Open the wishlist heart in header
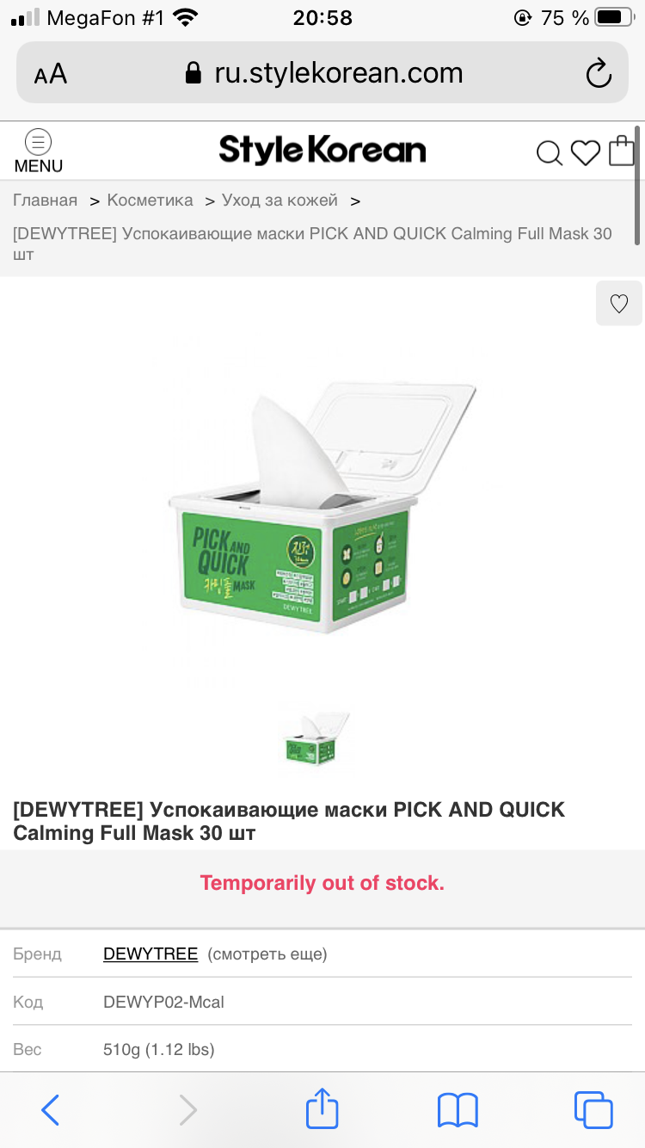The image size is (645, 1148). (585, 153)
